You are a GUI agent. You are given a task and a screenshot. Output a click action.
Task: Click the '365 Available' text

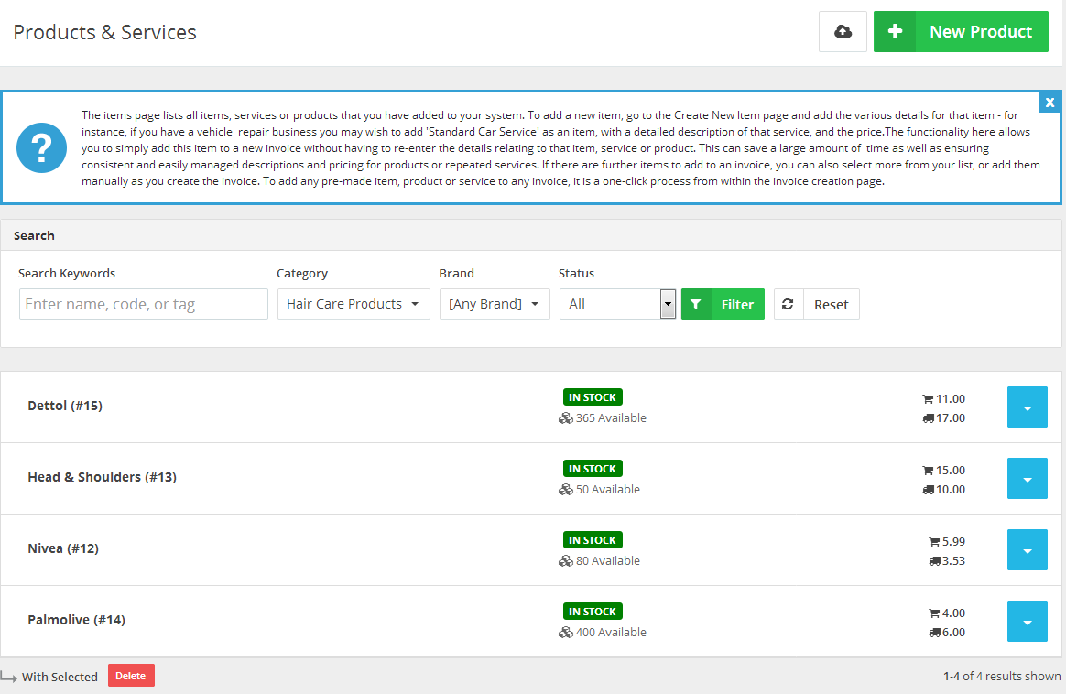611,418
